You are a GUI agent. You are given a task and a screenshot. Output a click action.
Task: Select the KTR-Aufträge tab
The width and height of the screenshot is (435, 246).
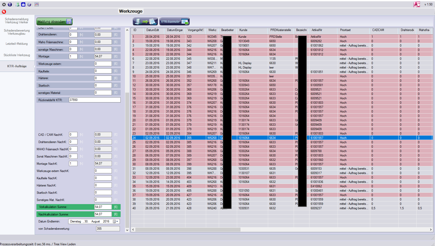(17, 66)
